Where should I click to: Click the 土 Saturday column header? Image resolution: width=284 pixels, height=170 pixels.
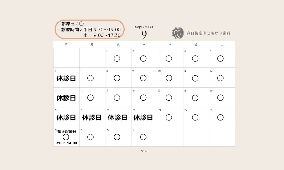[222, 44]
